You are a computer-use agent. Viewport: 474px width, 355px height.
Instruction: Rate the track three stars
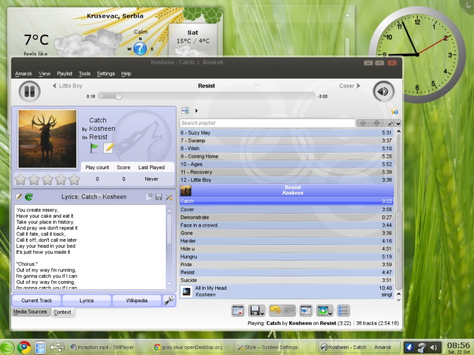point(47,179)
